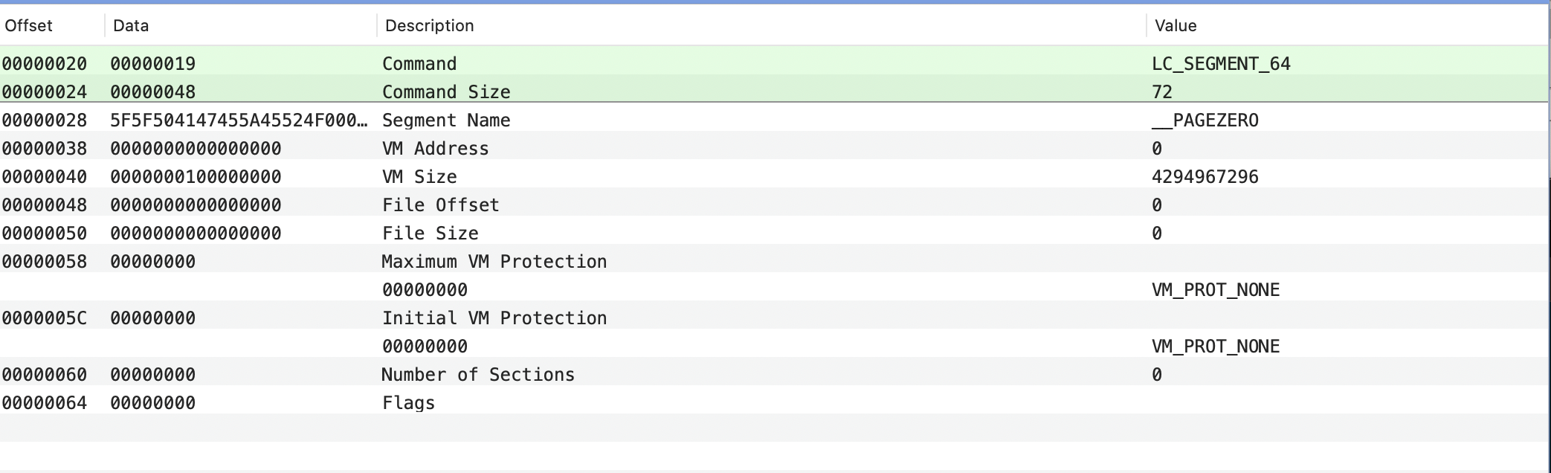
Task: Select the File Size row
Action: click(775, 234)
